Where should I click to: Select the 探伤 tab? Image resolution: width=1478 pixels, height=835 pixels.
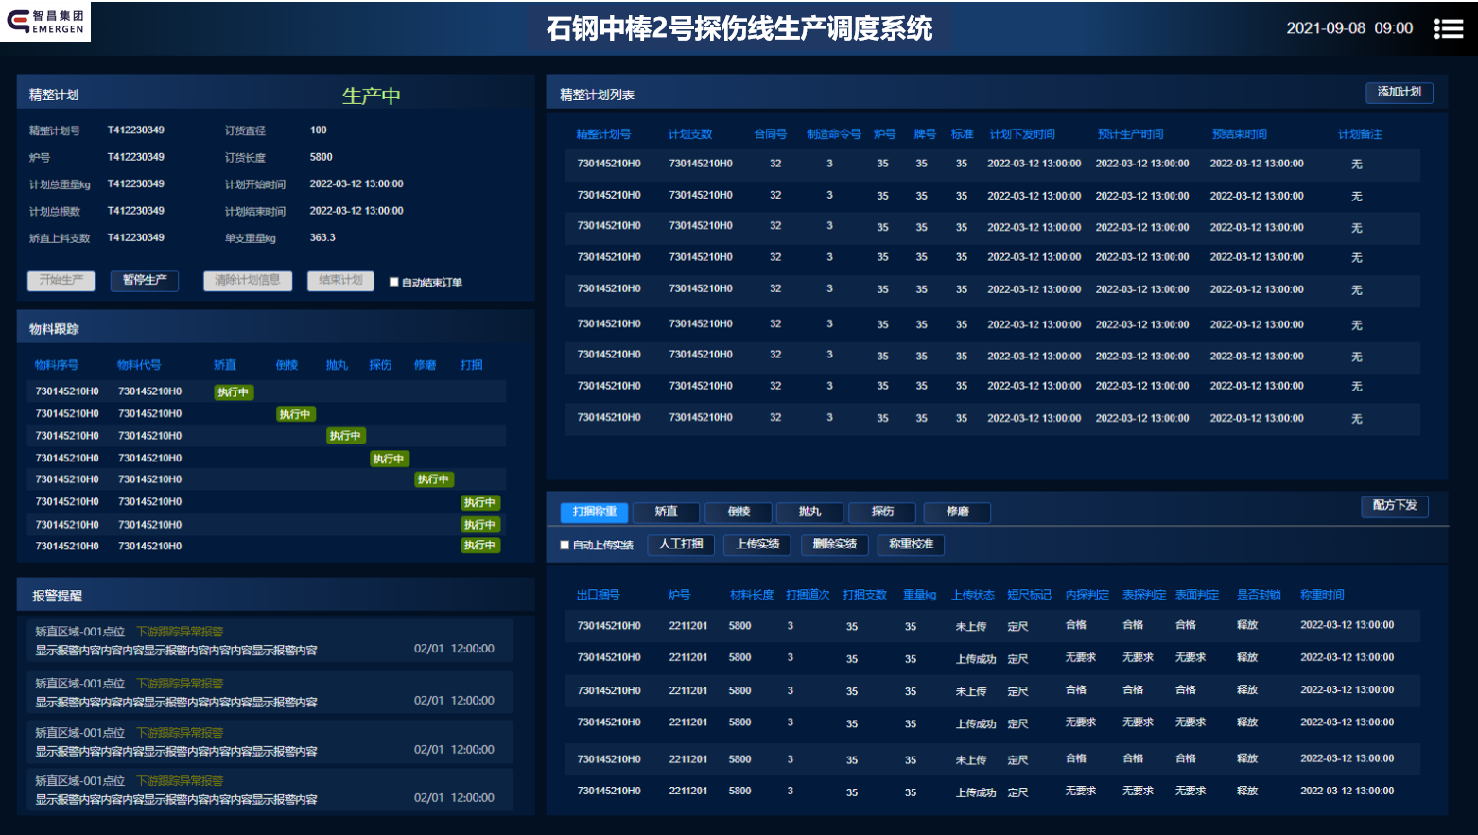(882, 512)
